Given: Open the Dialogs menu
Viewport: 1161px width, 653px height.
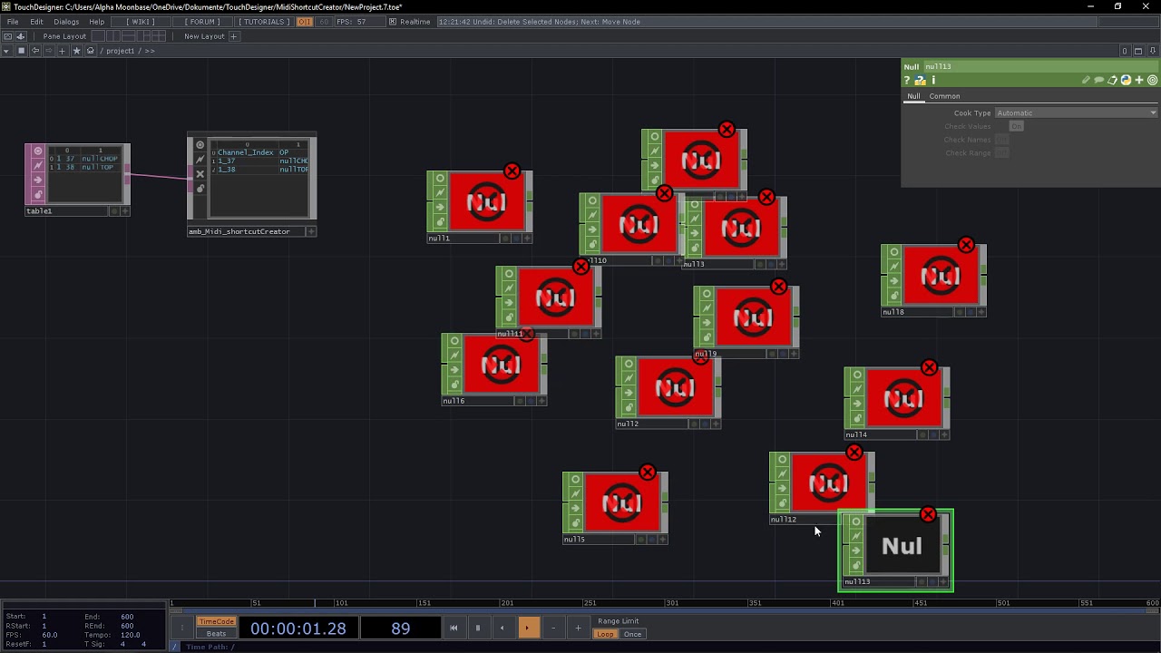Looking at the screenshot, I should [66, 22].
